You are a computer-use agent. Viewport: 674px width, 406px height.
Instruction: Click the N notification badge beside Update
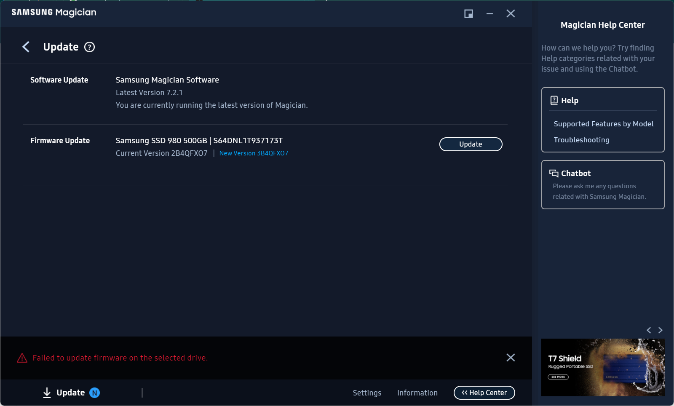tap(95, 393)
